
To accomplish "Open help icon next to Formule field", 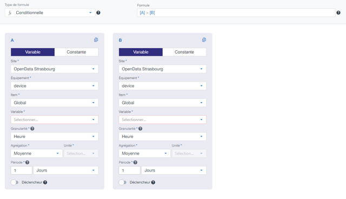I will tap(338, 13).
